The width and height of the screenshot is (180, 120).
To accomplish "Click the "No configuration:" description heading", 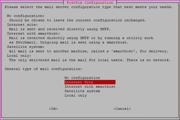I will pyautogui.click(x=25, y=16).
